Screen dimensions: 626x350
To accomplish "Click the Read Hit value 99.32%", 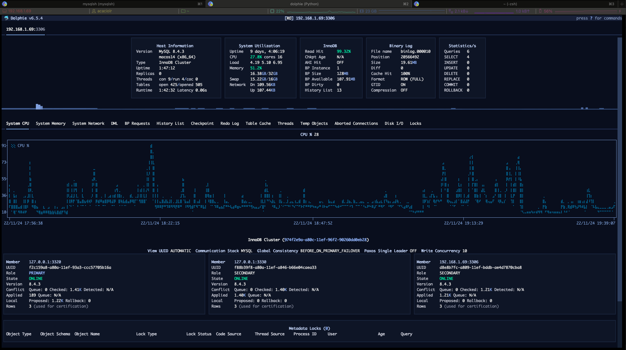I will coord(344,51).
